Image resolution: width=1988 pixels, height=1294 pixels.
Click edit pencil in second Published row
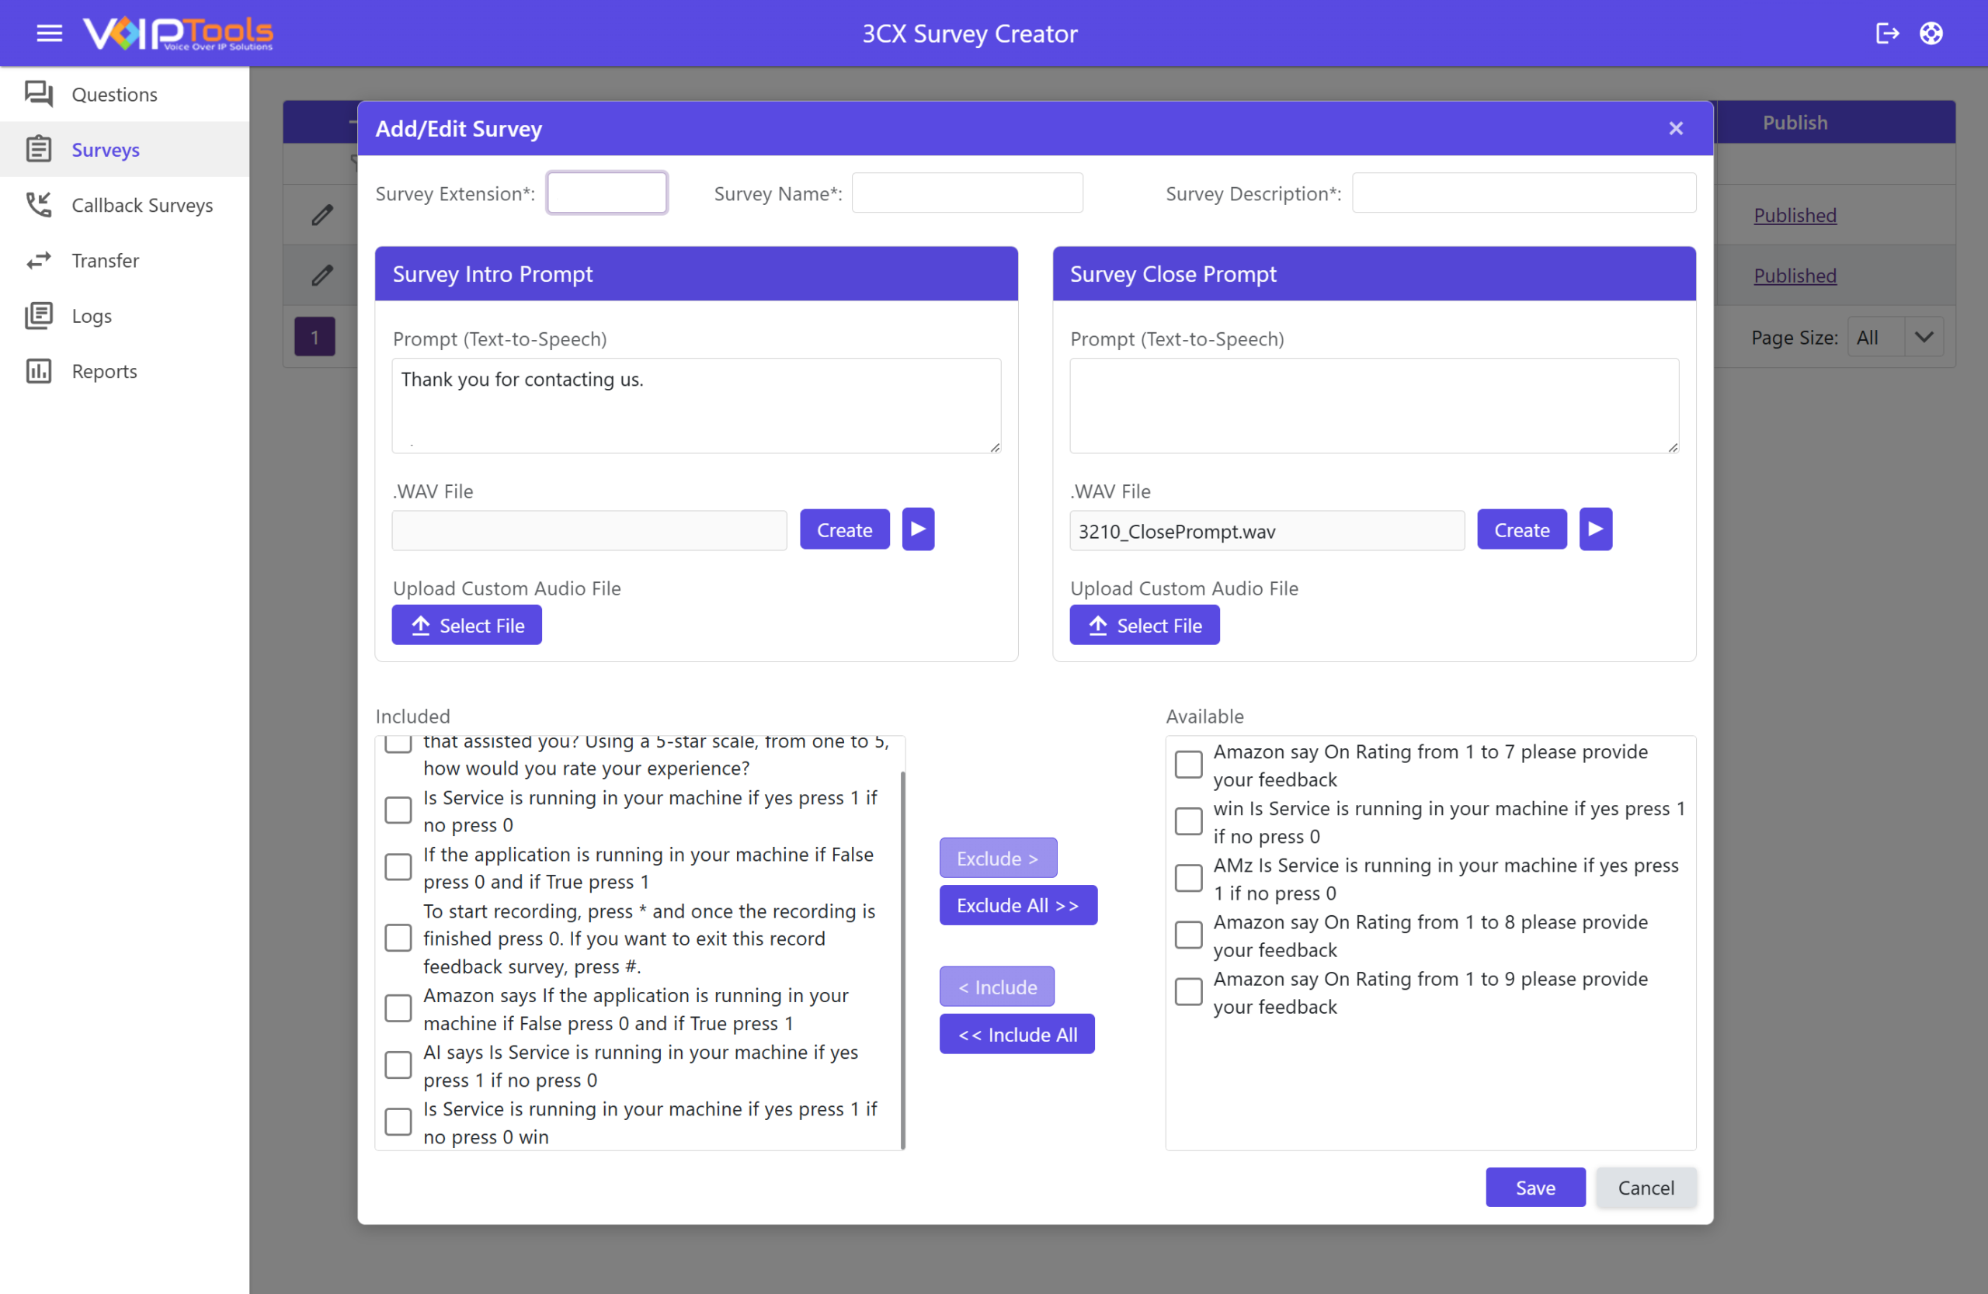coord(322,275)
